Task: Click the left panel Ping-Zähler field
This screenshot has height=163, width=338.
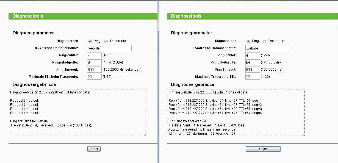Action: pos(94,55)
